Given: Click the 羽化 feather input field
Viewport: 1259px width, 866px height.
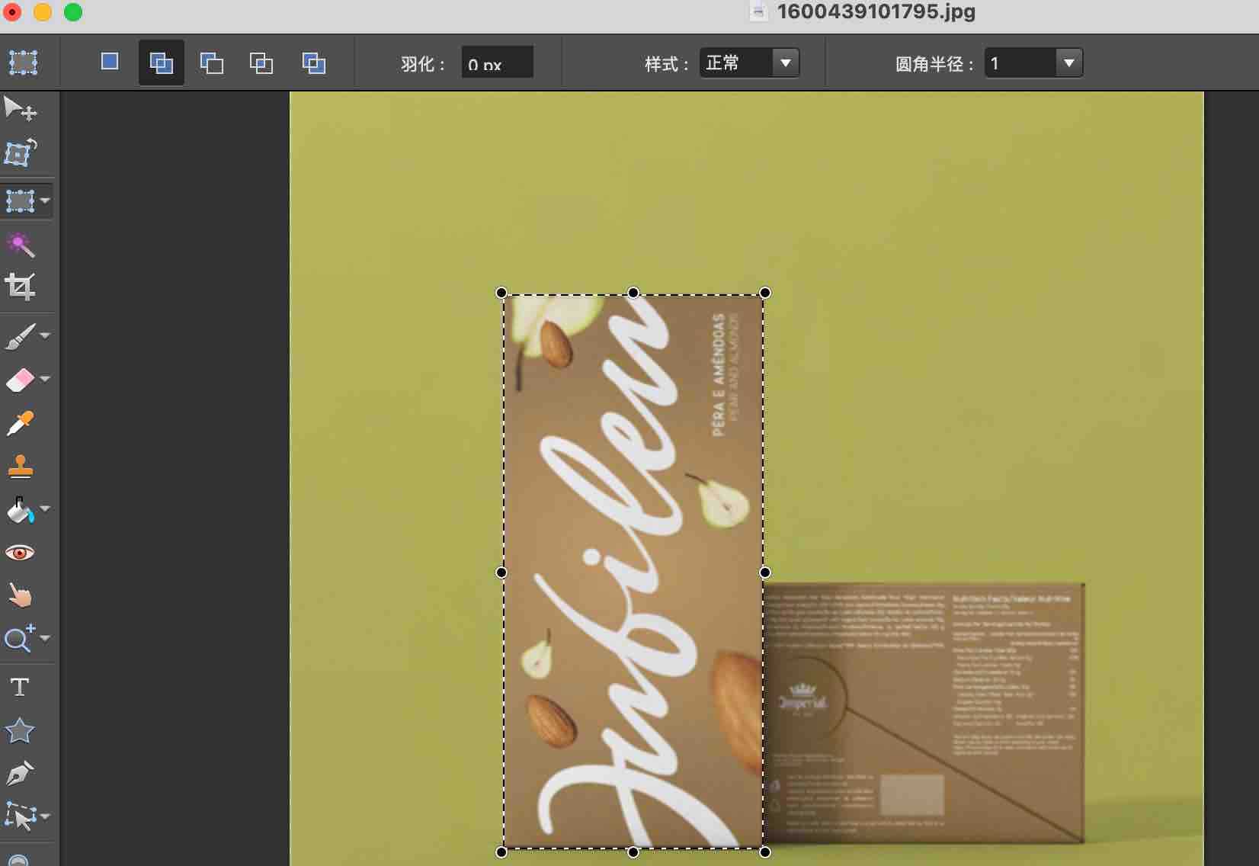Looking at the screenshot, I should coord(497,63).
